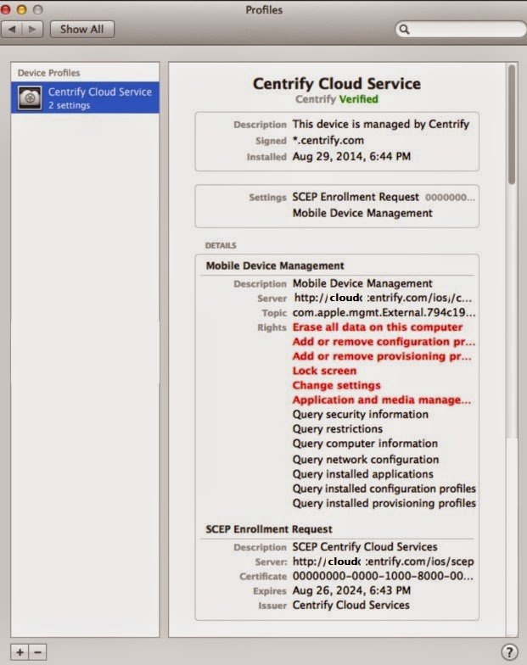Click the magnifying glass search icon
This screenshot has width=527, height=665.
404,29
